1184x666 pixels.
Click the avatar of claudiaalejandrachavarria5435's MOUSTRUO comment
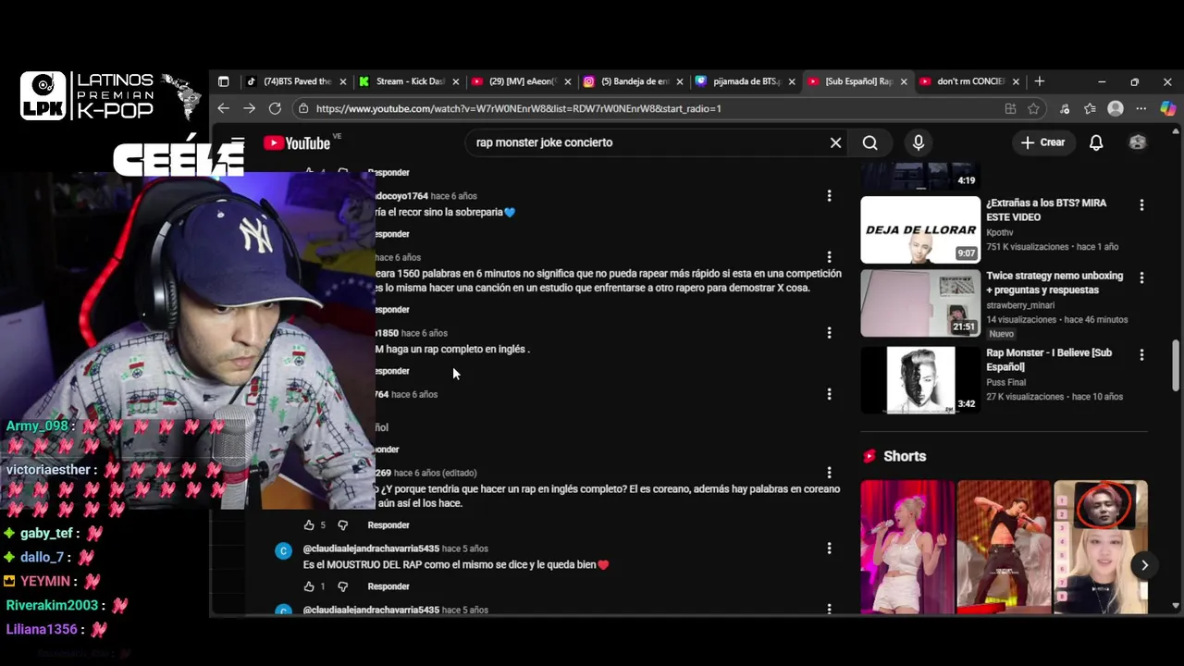click(283, 551)
